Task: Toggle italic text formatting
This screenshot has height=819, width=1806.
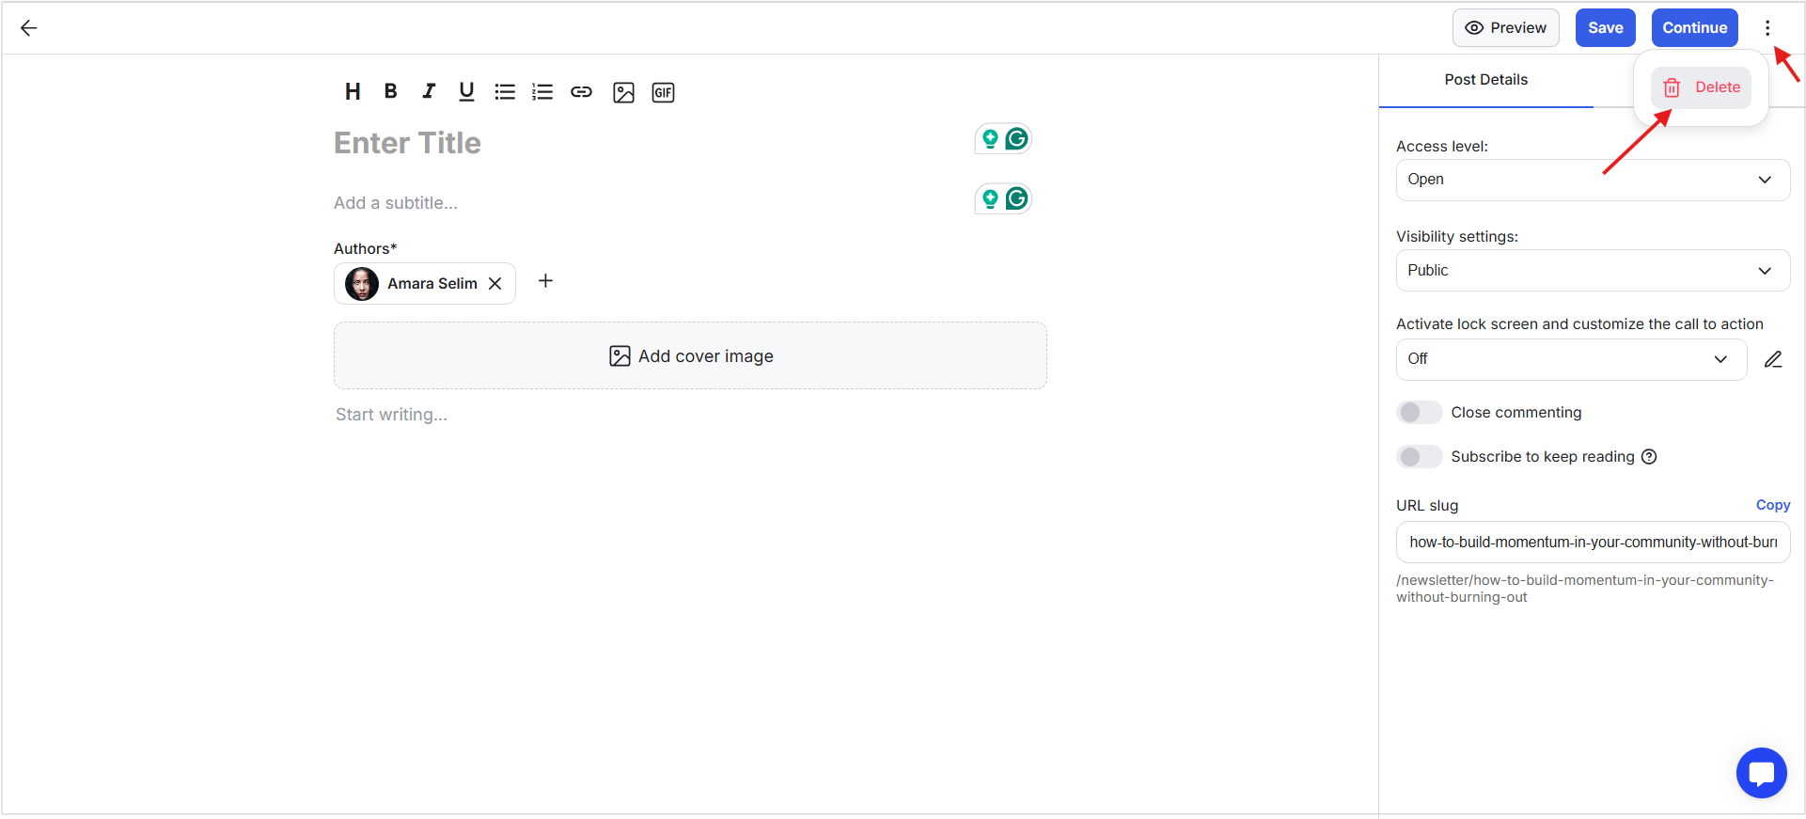Action: click(x=429, y=91)
